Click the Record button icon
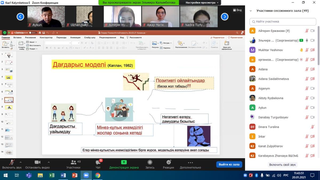 (150, 162)
